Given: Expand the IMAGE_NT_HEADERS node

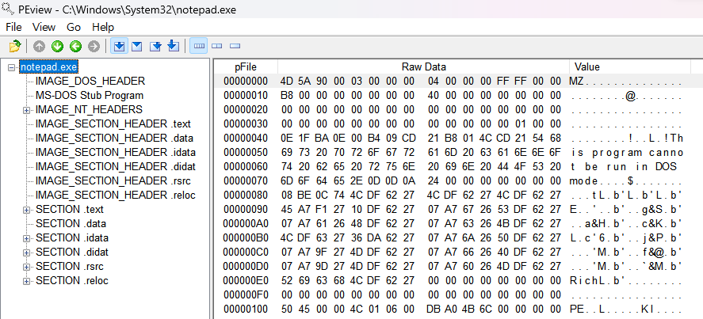Looking at the screenshot, I should coord(26,110).
